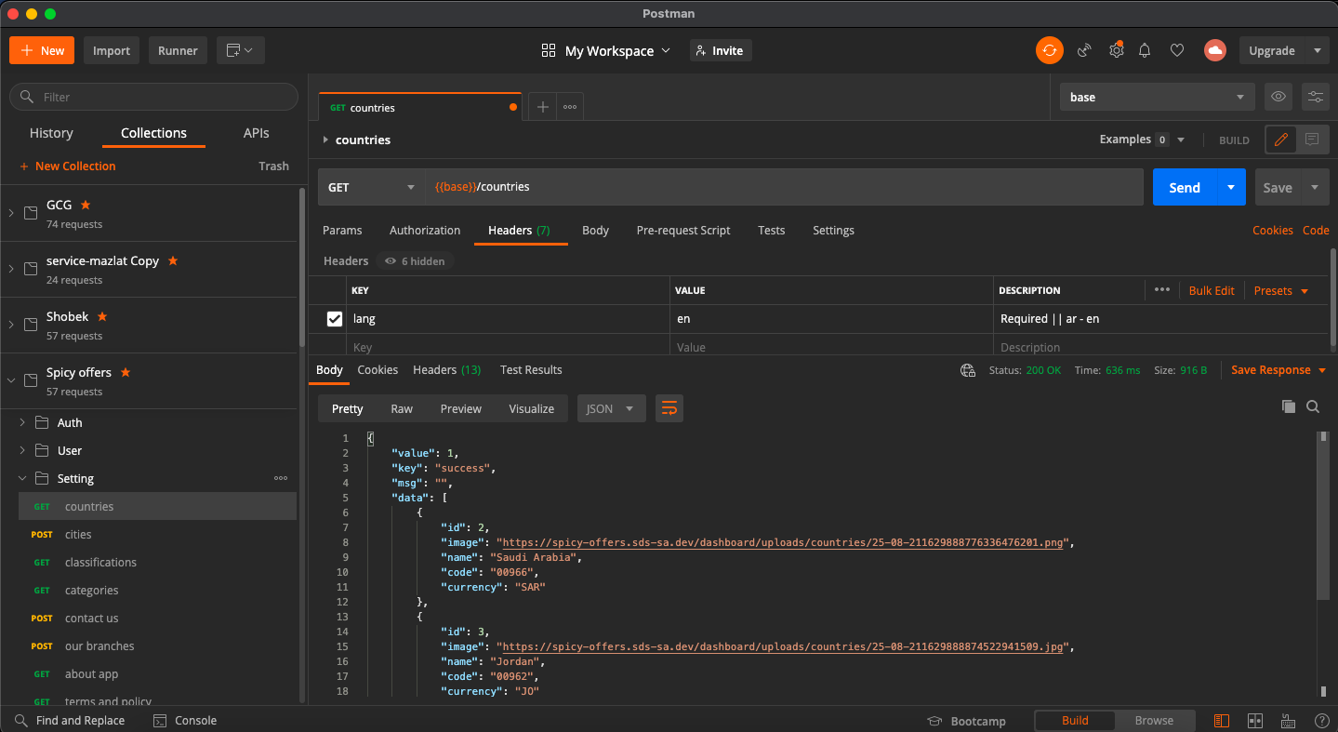Switch to the APIs tab
The height and width of the screenshot is (732, 1338).
coord(257,133)
